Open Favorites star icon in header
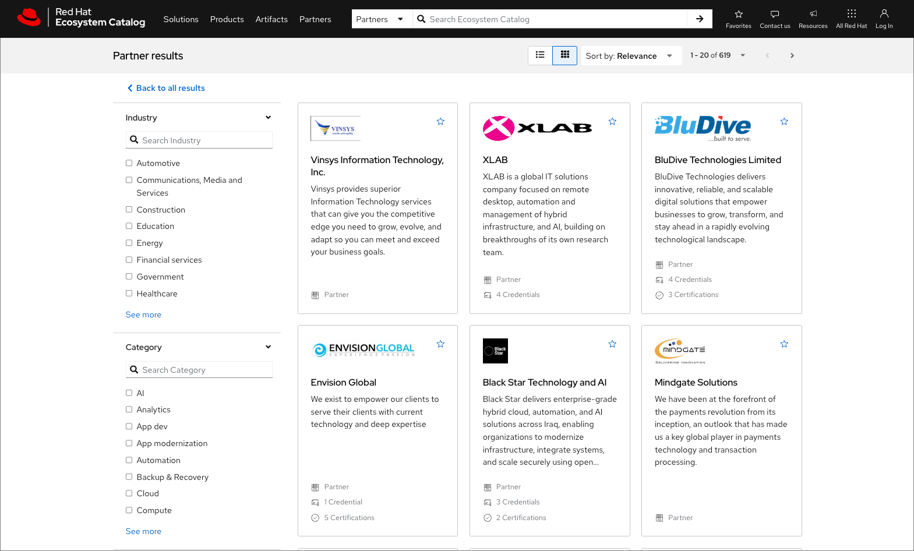 pos(738,14)
